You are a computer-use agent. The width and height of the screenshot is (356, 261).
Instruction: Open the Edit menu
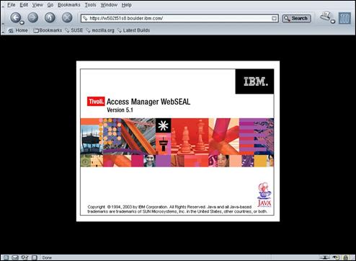click(x=24, y=5)
